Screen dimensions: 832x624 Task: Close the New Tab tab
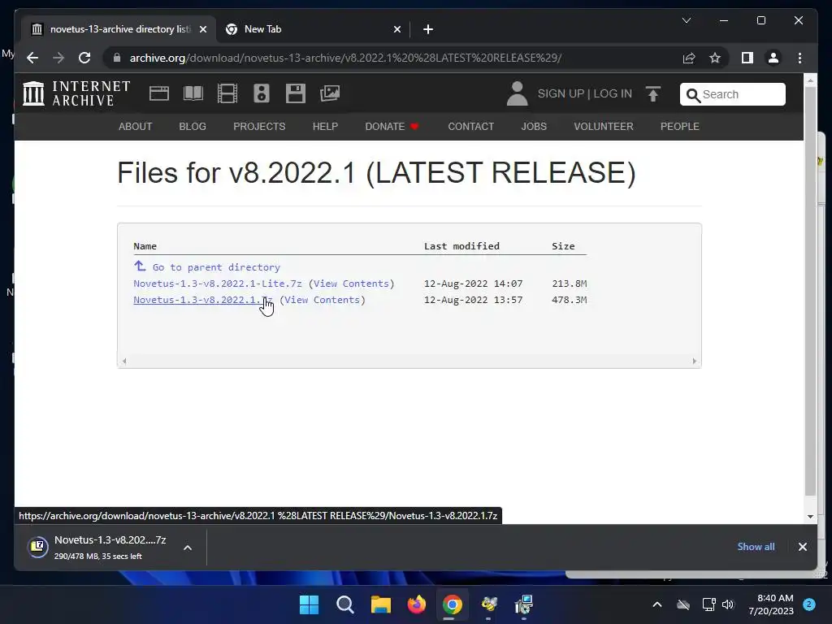(x=396, y=29)
